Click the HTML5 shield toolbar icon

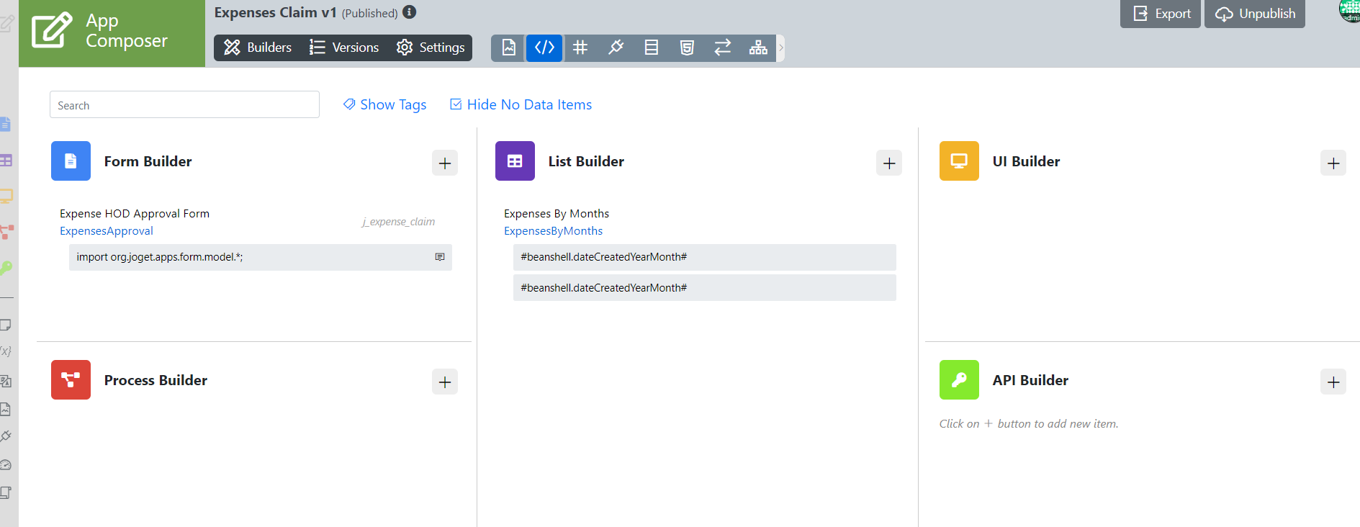click(x=687, y=48)
